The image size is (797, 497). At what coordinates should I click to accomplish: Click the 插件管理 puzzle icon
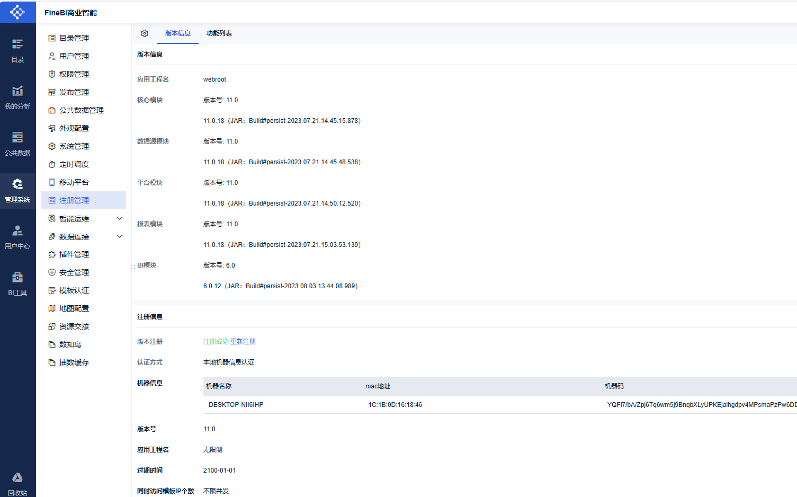(52, 254)
